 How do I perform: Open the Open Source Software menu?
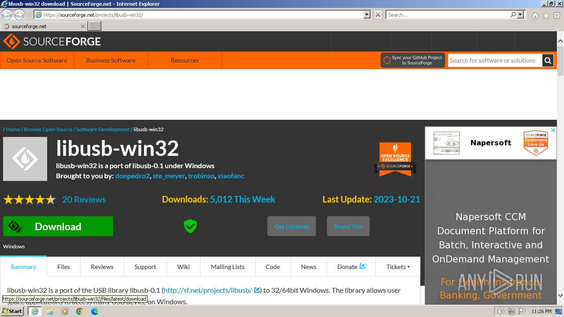pyautogui.click(x=37, y=60)
